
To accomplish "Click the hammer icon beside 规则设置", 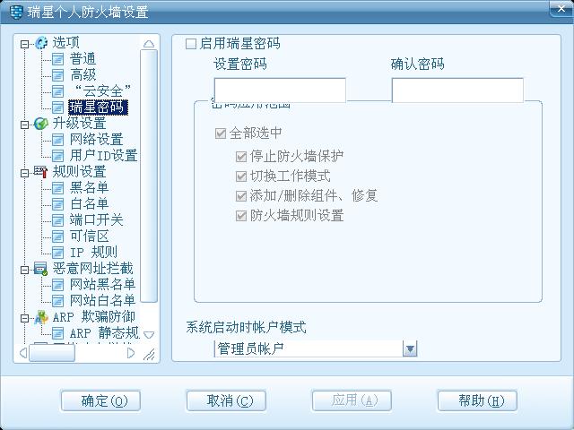I will [x=41, y=172].
